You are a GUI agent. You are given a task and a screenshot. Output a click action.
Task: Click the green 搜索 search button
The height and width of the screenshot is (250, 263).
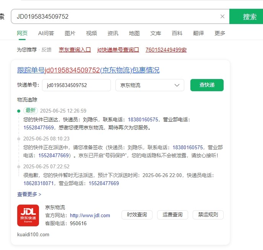[246, 16]
